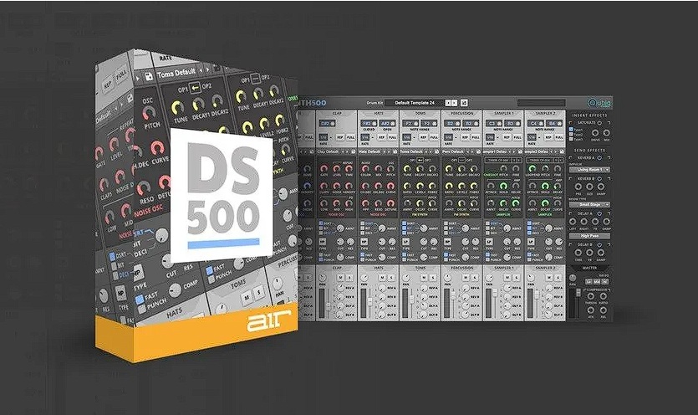Go to previous preset before Hats Default
The image size is (698, 415).
point(385,151)
